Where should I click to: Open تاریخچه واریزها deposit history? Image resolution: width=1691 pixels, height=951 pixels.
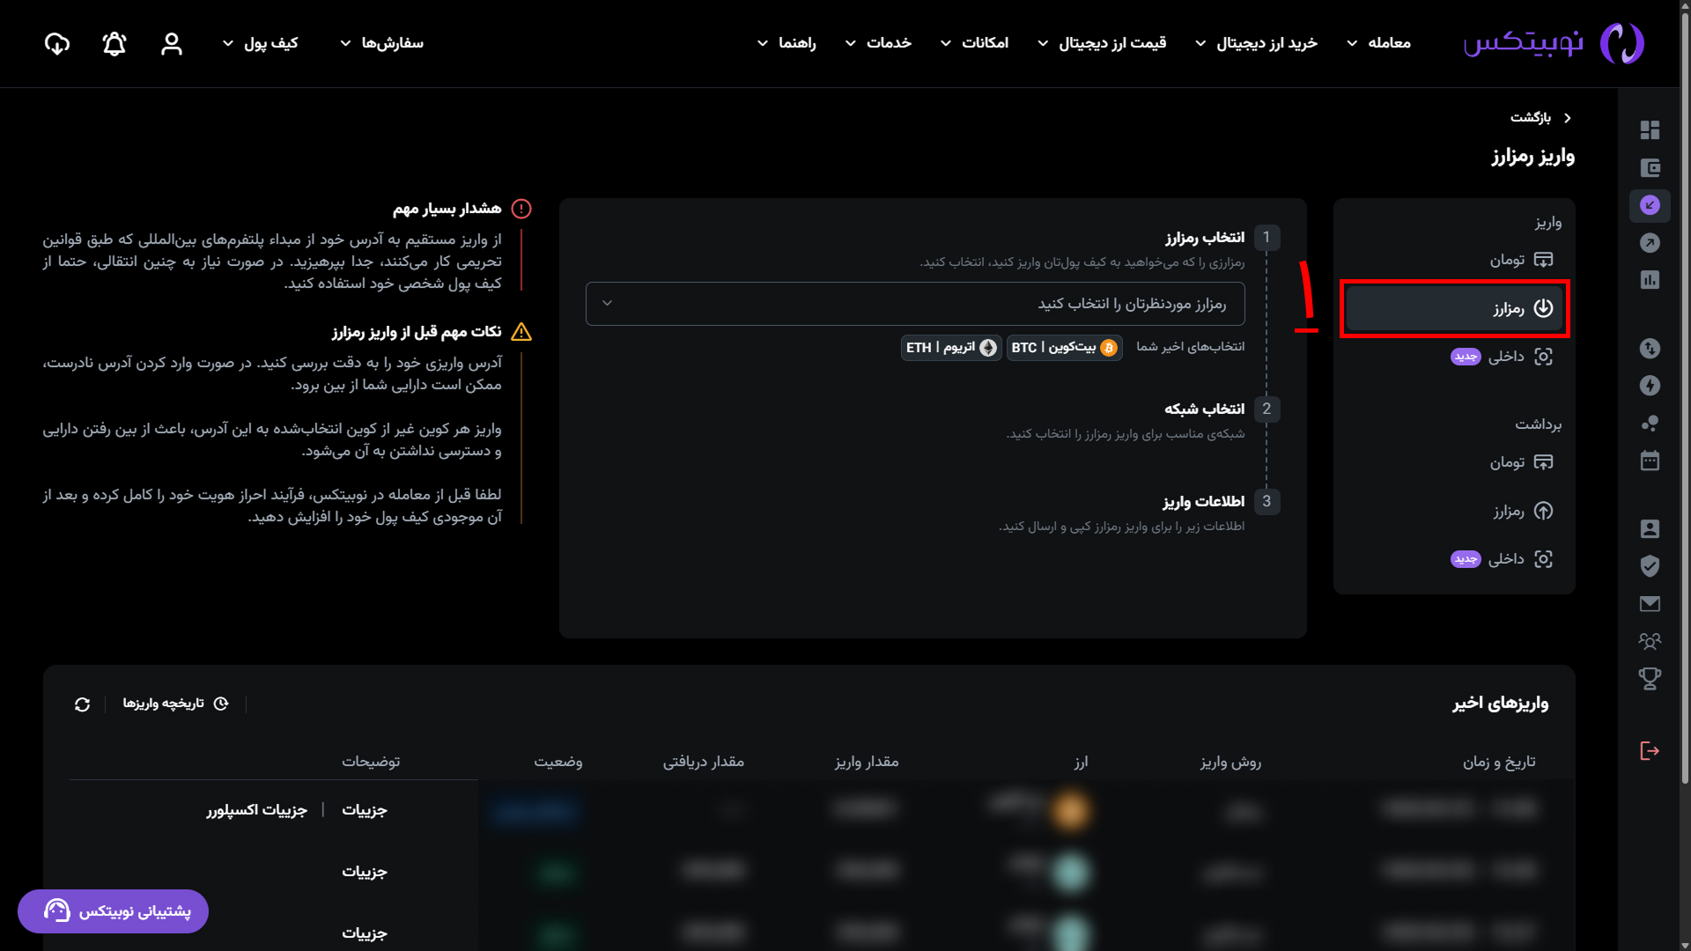[x=175, y=704]
